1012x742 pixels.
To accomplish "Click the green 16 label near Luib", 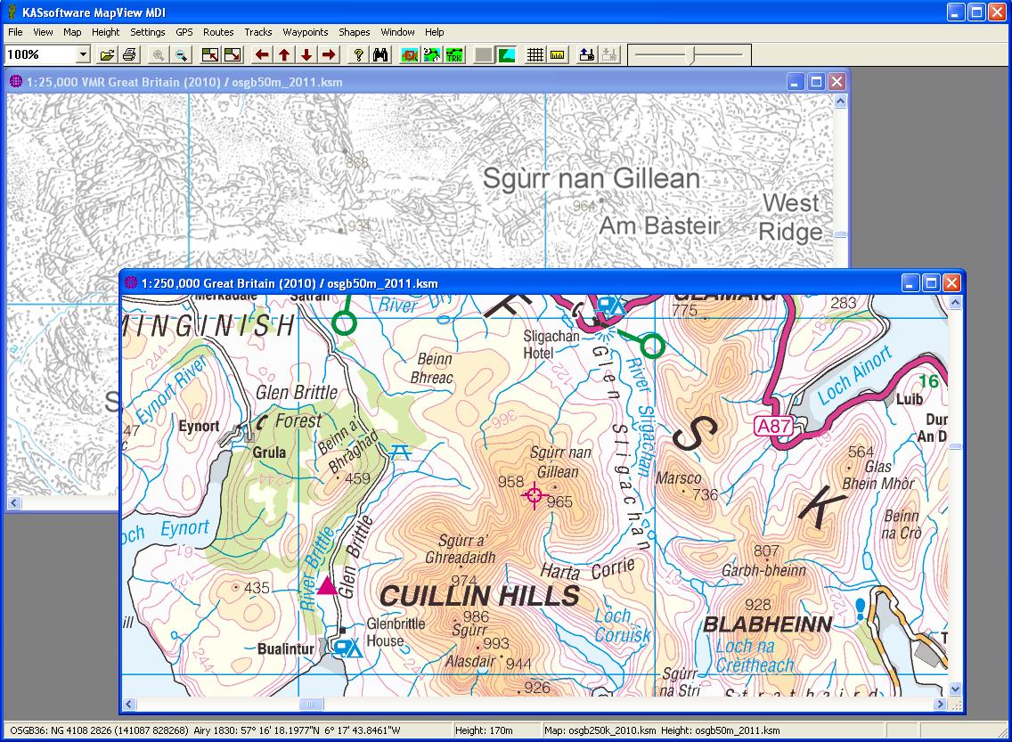I will pos(929,380).
